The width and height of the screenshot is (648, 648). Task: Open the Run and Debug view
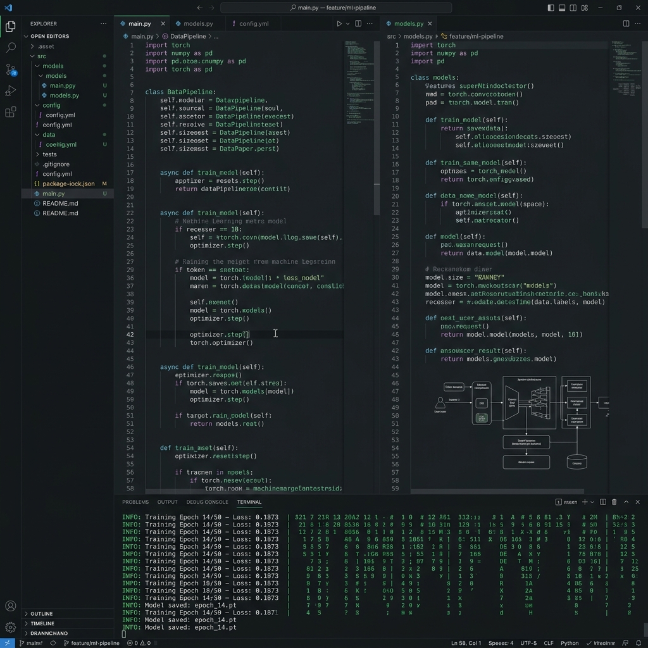9,90
